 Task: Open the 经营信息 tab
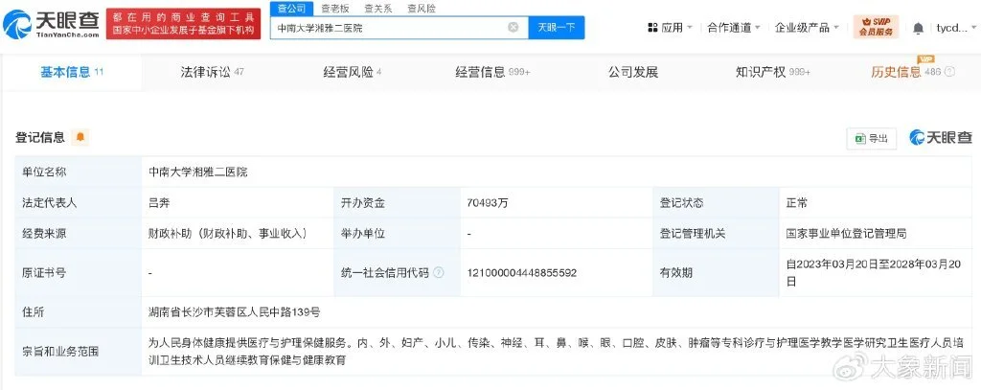click(492, 72)
